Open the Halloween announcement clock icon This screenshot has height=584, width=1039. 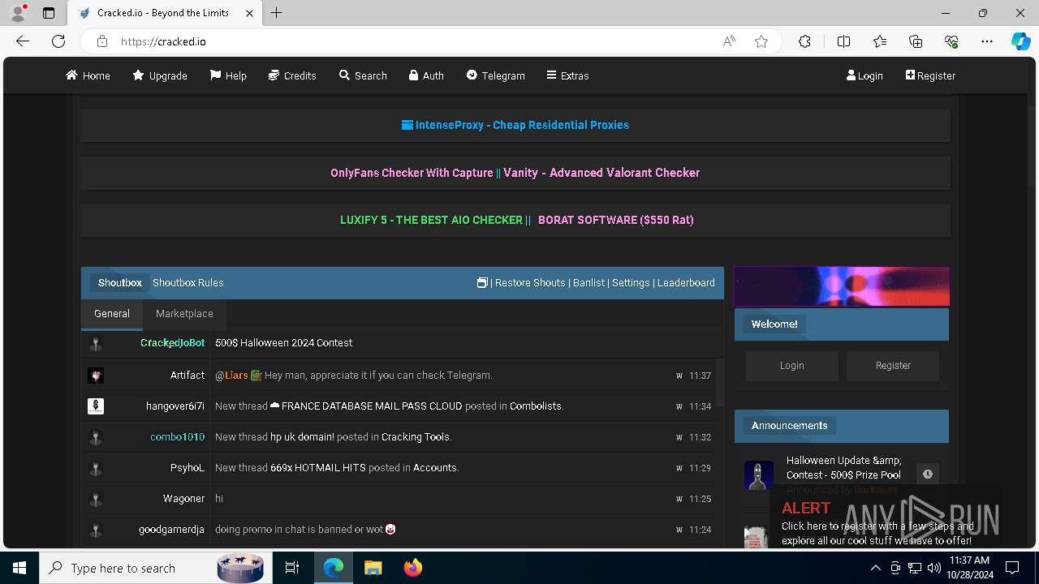click(x=928, y=474)
